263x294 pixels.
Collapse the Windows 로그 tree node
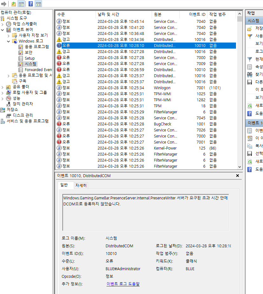[x=9, y=41]
